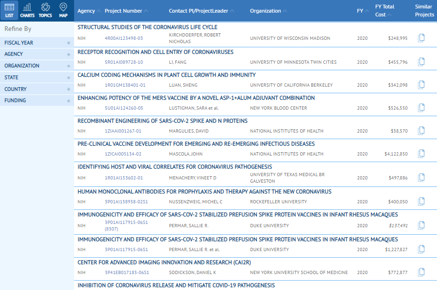Open project 3P41EB017183-06S1
437x290 pixels.
(x=127, y=273)
